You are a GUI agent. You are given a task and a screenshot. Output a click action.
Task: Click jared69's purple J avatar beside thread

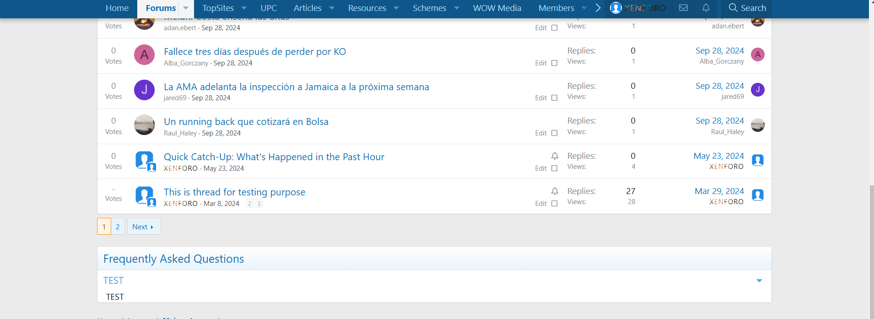click(x=144, y=90)
